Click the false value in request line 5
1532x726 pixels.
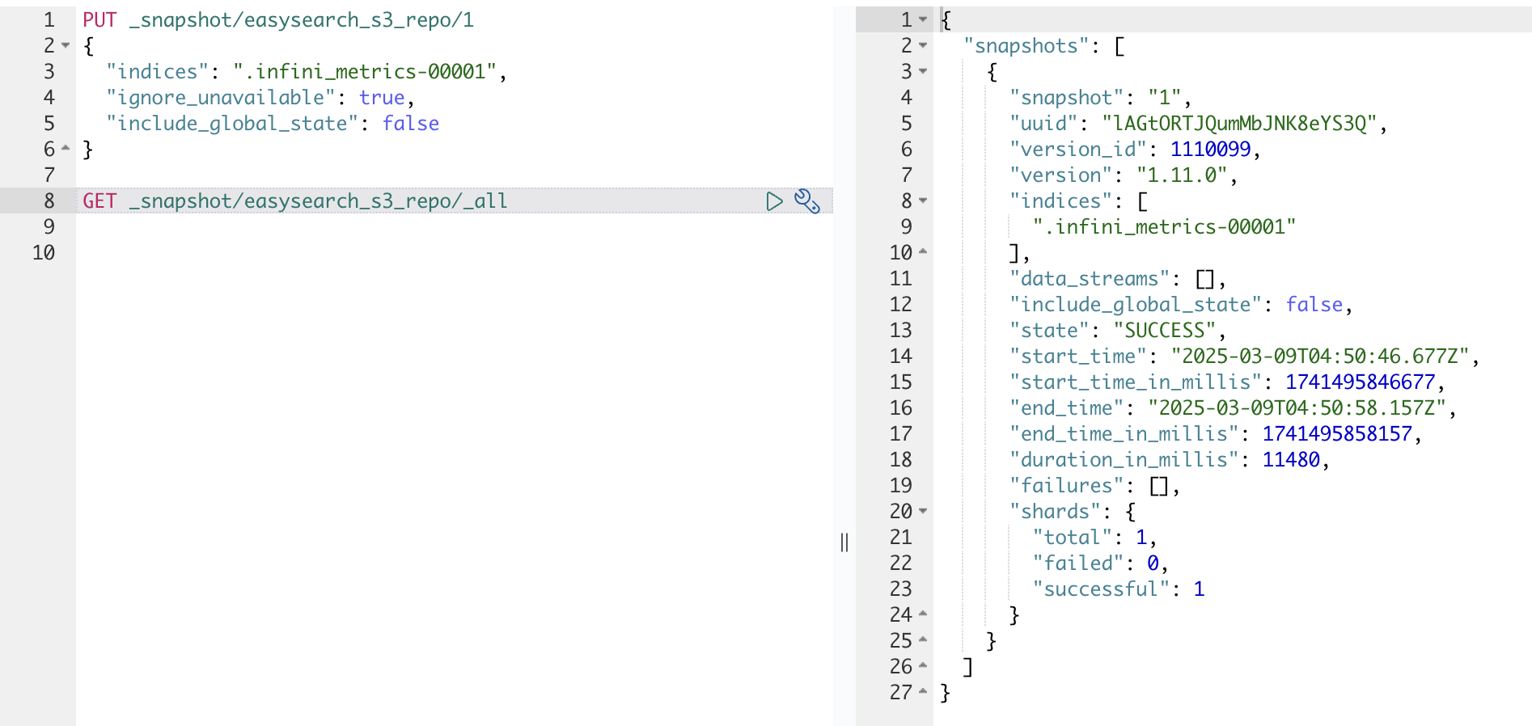point(411,124)
